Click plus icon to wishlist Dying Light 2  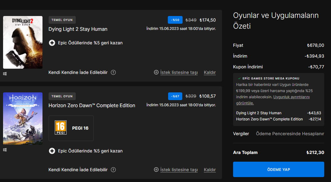tap(156, 72)
